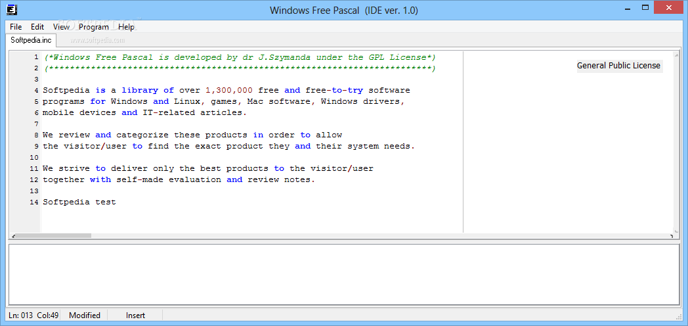Click the word 'categorize' on line 8
Viewport: 688px width, 326px height.
142,135
